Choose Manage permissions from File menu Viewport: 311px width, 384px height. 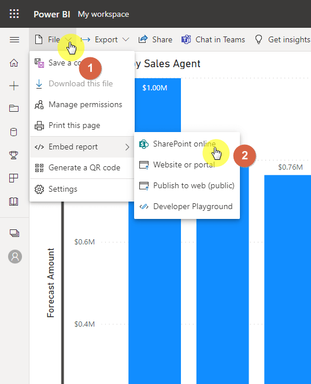pyautogui.click(x=82, y=105)
